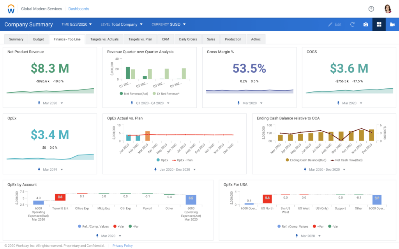Screen dimensions: 399x249
Task: Click the Workday logo
Action: [x=11, y=9]
